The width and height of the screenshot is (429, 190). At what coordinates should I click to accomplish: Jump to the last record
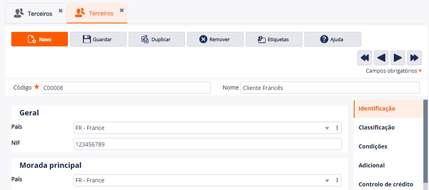tap(414, 58)
